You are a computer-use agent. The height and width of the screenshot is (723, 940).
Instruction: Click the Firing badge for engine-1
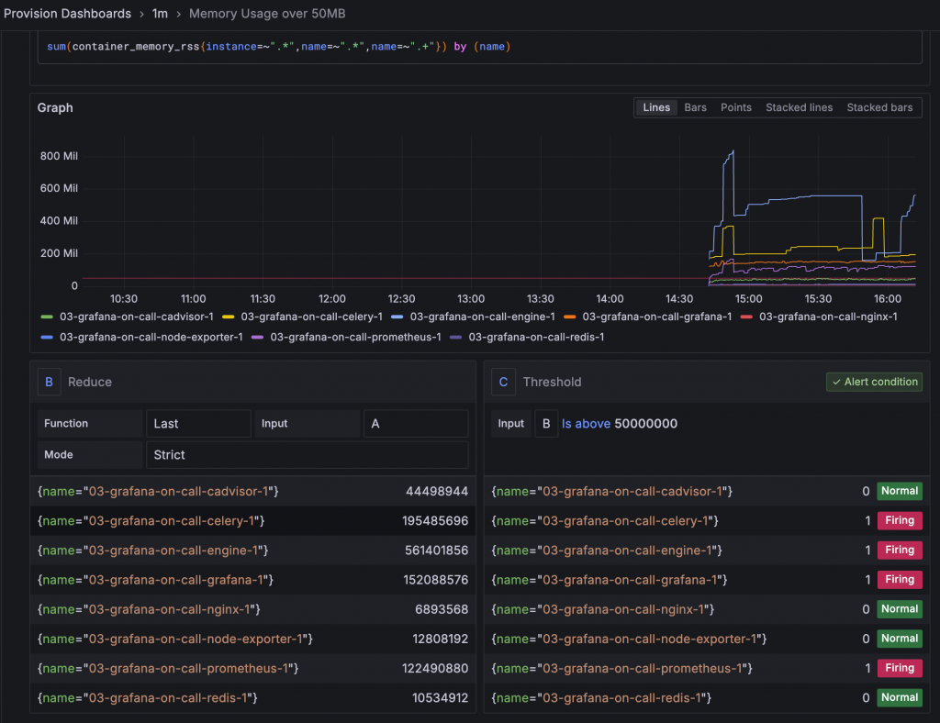point(900,550)
